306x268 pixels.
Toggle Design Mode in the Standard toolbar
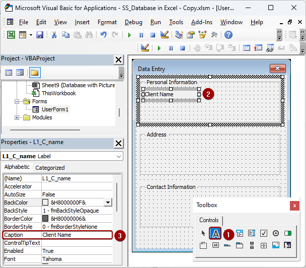tap(165, 35)
